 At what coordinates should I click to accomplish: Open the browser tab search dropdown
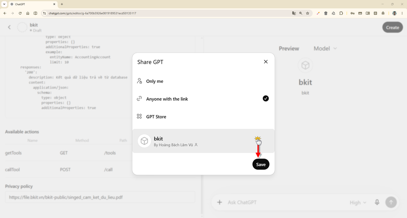[x=4, y=4]
